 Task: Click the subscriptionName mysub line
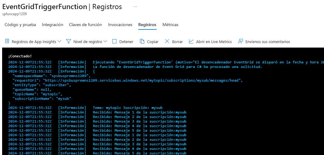click(x=42, y=99)
